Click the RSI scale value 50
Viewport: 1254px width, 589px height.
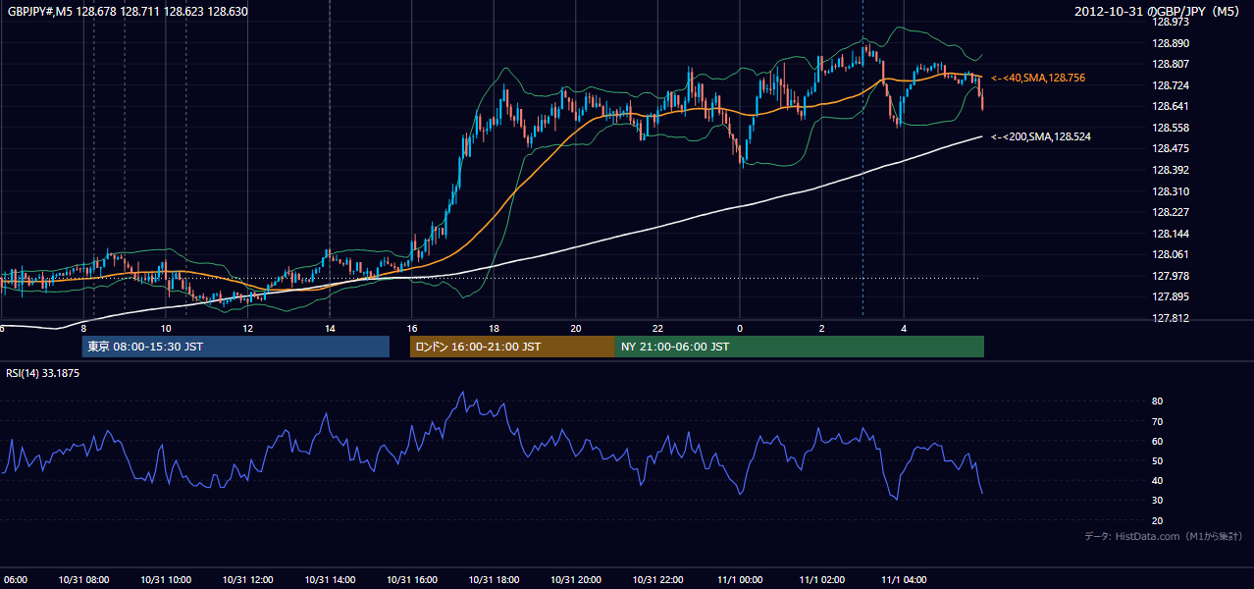(1158, 460)
